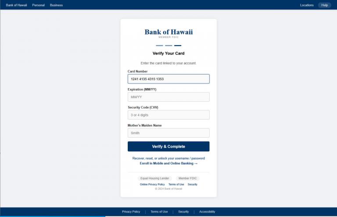The image size is (337, 217).
Task: Click the Verify Your Card heading
Action: point(168,53)
